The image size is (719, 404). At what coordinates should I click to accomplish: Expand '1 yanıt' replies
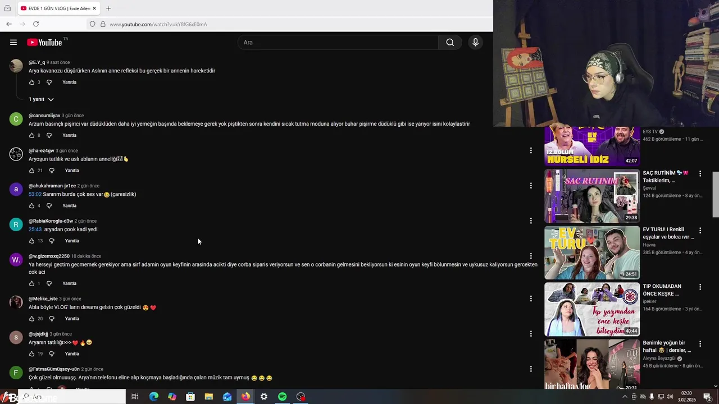point(41,99)
